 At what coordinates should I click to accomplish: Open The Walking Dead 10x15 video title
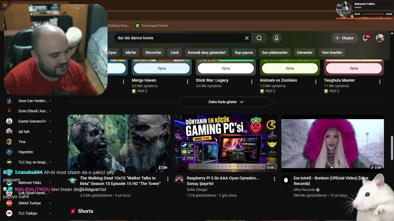pos(120,181)
